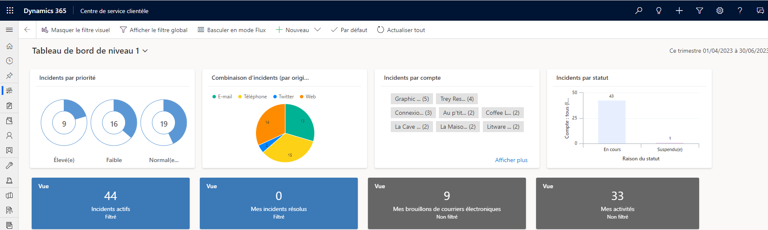The image size is (768, 230).
Task: Click the green E-mail pie slice
Action: [301, 122]
